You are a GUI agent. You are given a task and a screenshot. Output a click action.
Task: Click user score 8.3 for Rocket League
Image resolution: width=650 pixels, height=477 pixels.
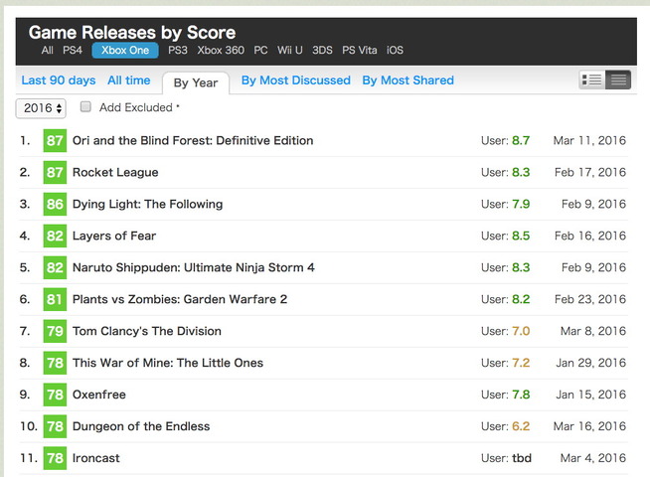point(521,172)
